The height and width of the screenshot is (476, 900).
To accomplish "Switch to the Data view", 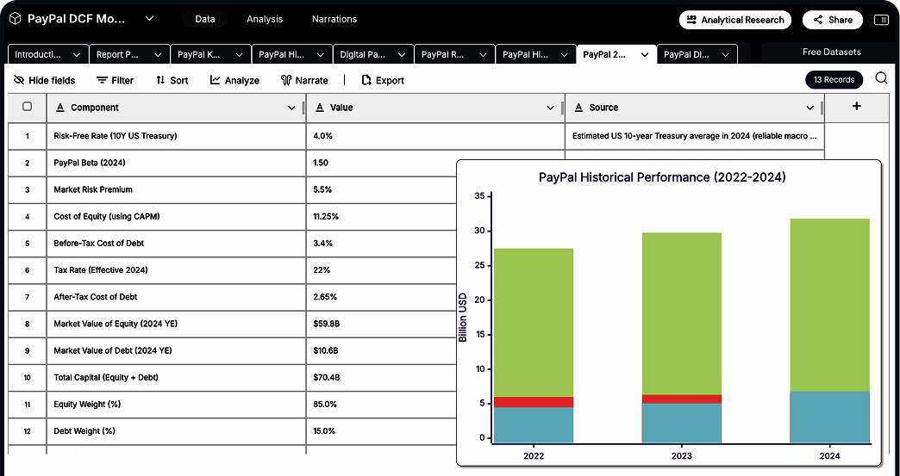I will tap(205, 19).
